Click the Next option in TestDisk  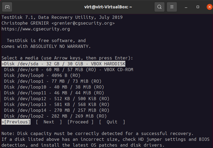click(x=49, y=122)
